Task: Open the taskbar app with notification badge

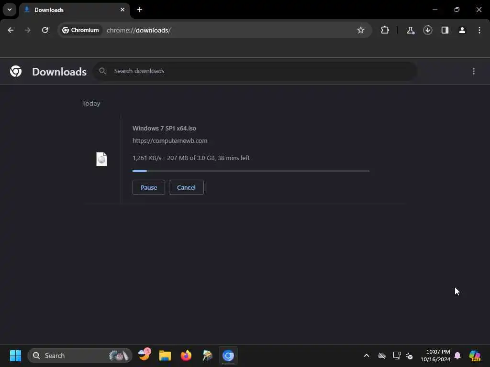Action: 145,355
